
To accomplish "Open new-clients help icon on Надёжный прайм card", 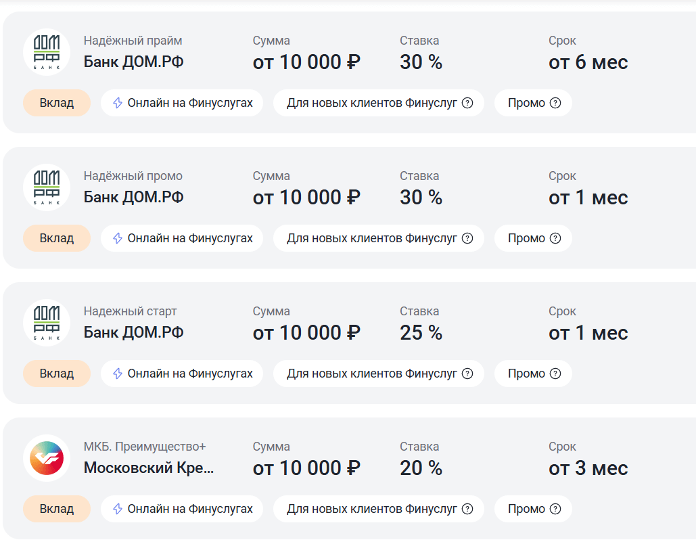I will point(467,103).
